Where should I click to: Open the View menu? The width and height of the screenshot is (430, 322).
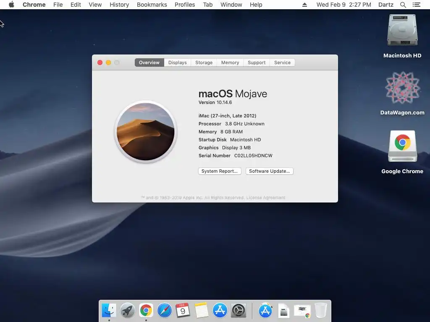point(95,5)
